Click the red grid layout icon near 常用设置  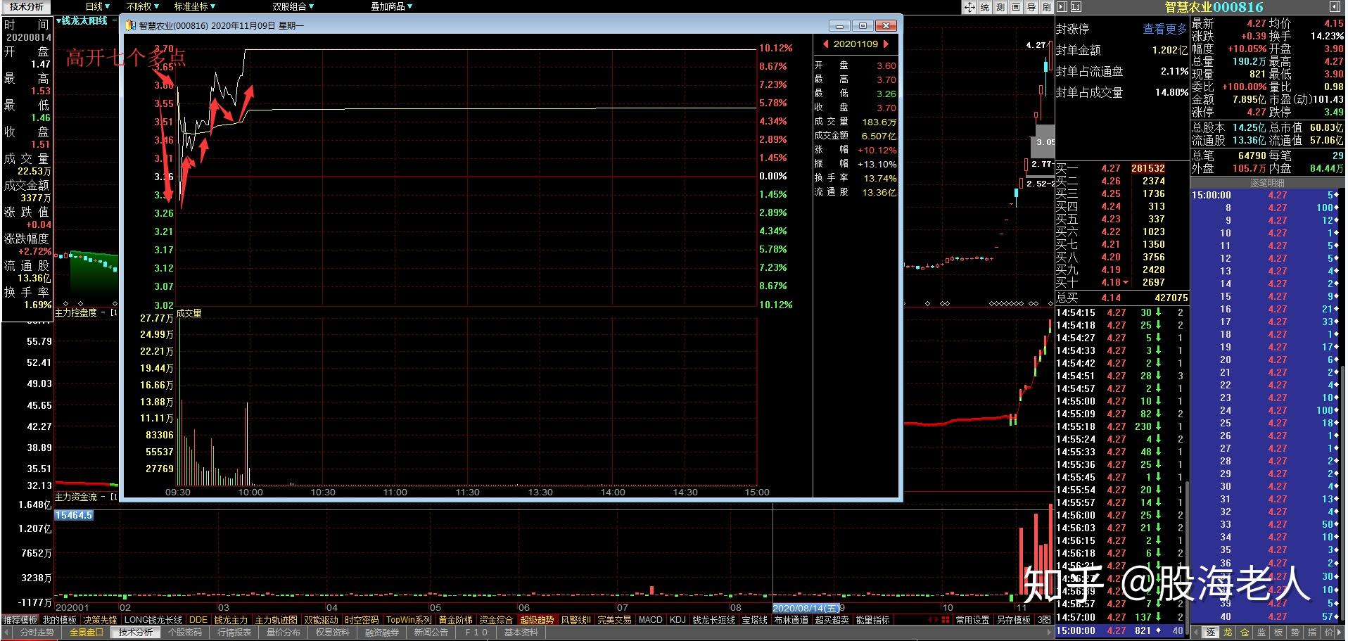945,620
